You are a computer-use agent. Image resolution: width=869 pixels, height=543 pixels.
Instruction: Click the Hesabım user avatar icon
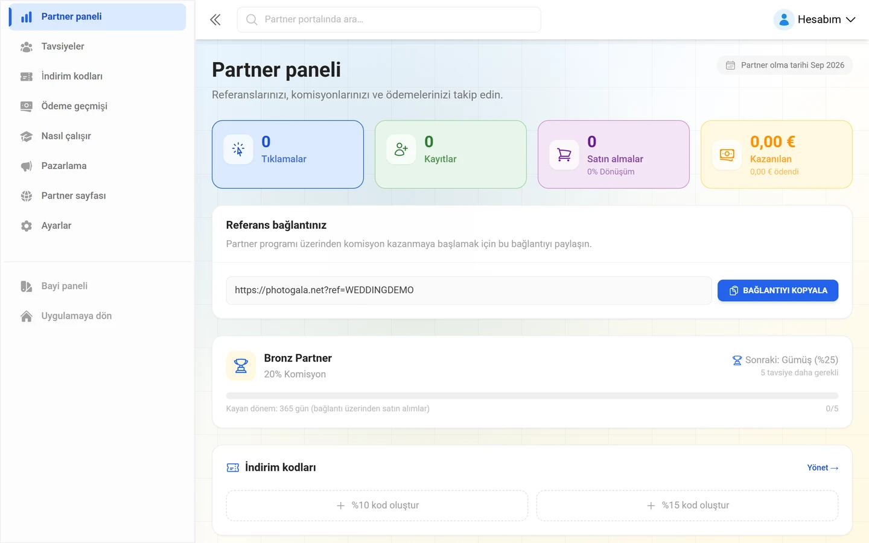pyautogui.click(x=784, y=20)
